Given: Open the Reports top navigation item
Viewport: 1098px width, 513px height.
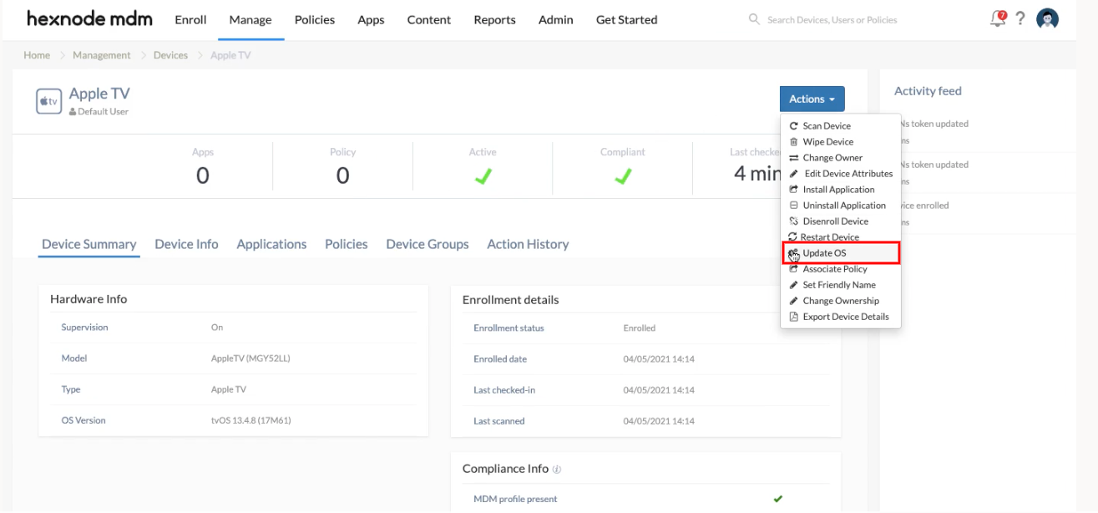Looking at the screenshot, I should tap(494, 19).
